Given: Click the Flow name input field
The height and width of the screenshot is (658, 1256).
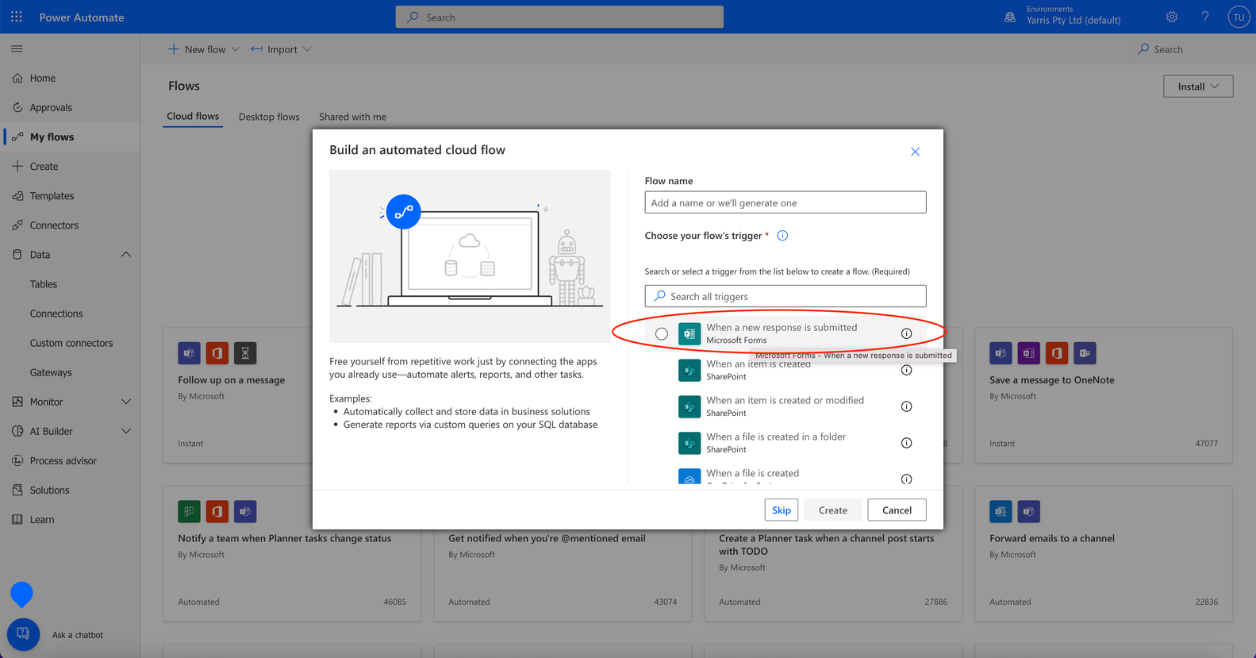Looking at the screenshot, I should point(785,202).
